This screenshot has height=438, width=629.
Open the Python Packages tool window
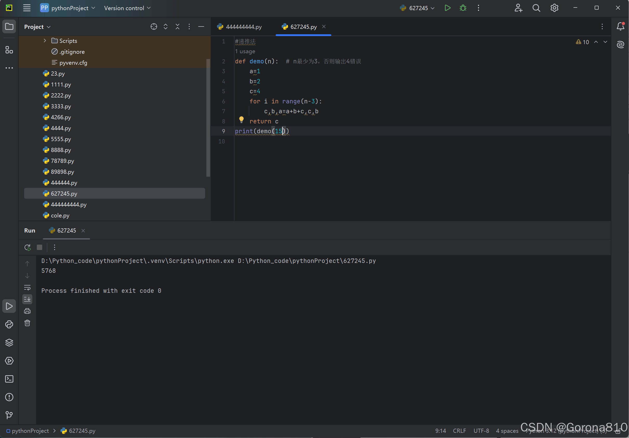coord(9,342)
